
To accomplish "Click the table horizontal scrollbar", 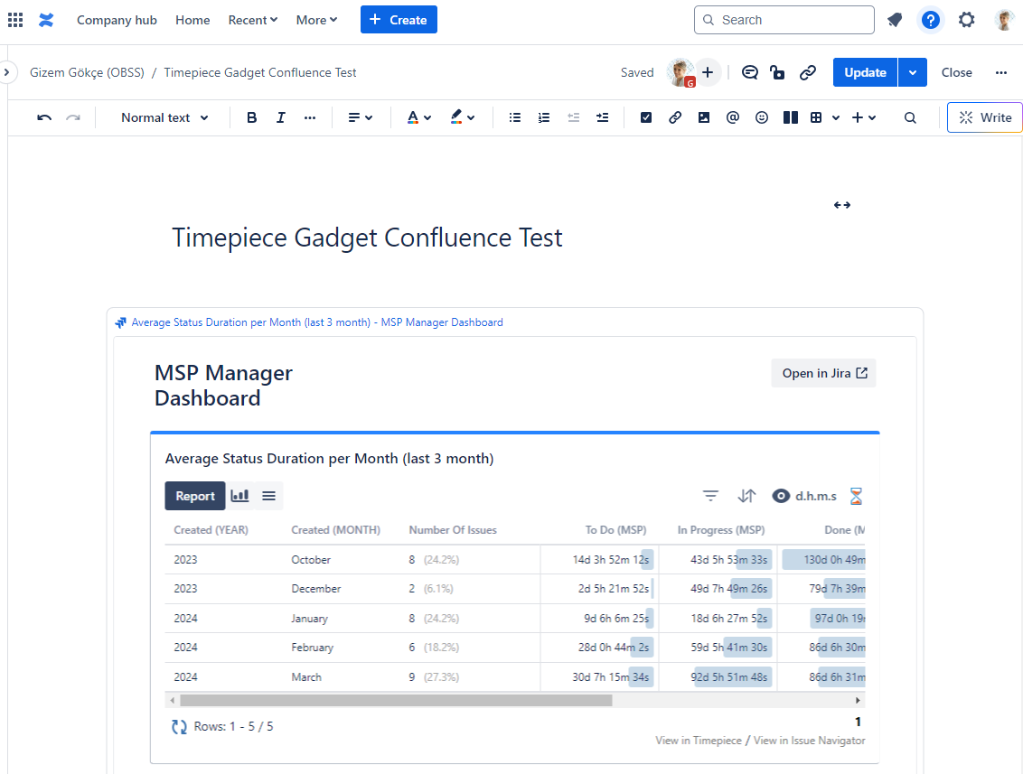I will [396, 700].
